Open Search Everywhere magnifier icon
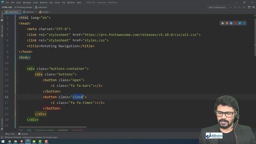256x144 pixels. [x=254, y=7]
